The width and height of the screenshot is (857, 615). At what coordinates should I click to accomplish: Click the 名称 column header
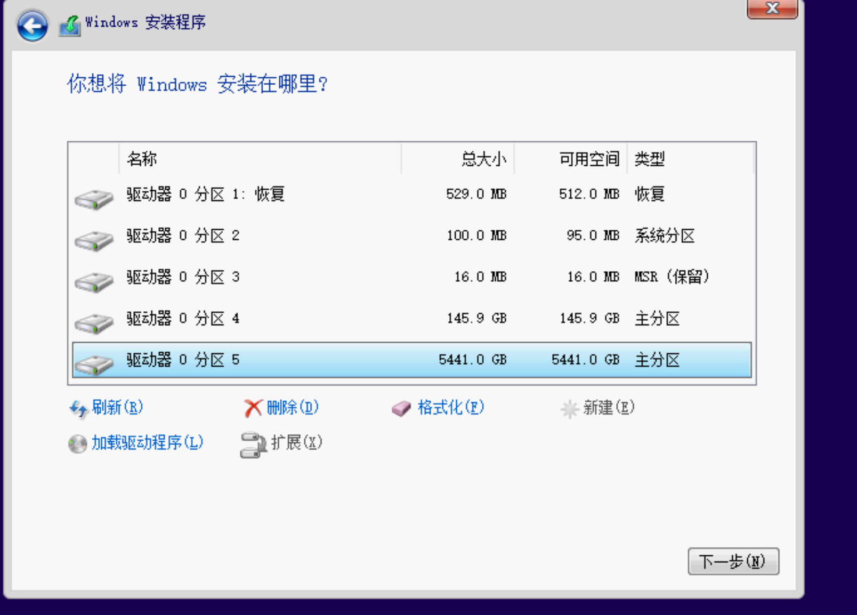[260, 158]
